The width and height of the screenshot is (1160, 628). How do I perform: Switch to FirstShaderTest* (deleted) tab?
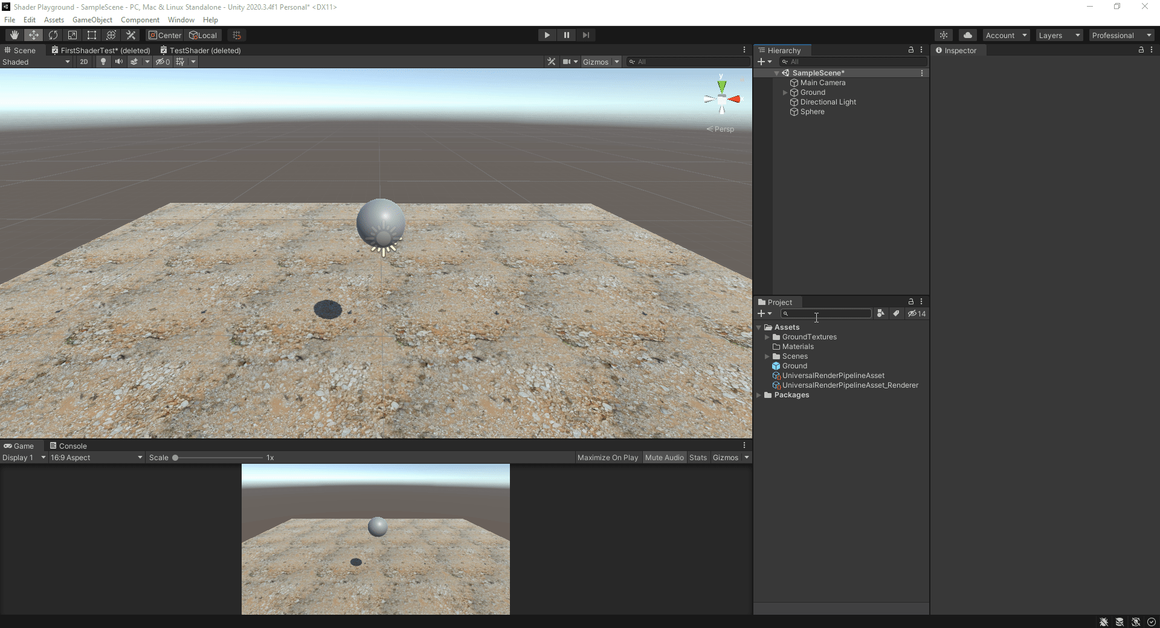click(x=101, y=50)
